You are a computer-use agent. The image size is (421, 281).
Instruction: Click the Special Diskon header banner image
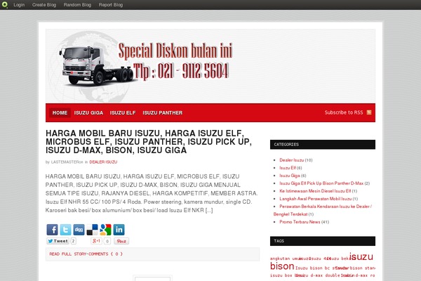pyautogui.click(x=210, y=66)
